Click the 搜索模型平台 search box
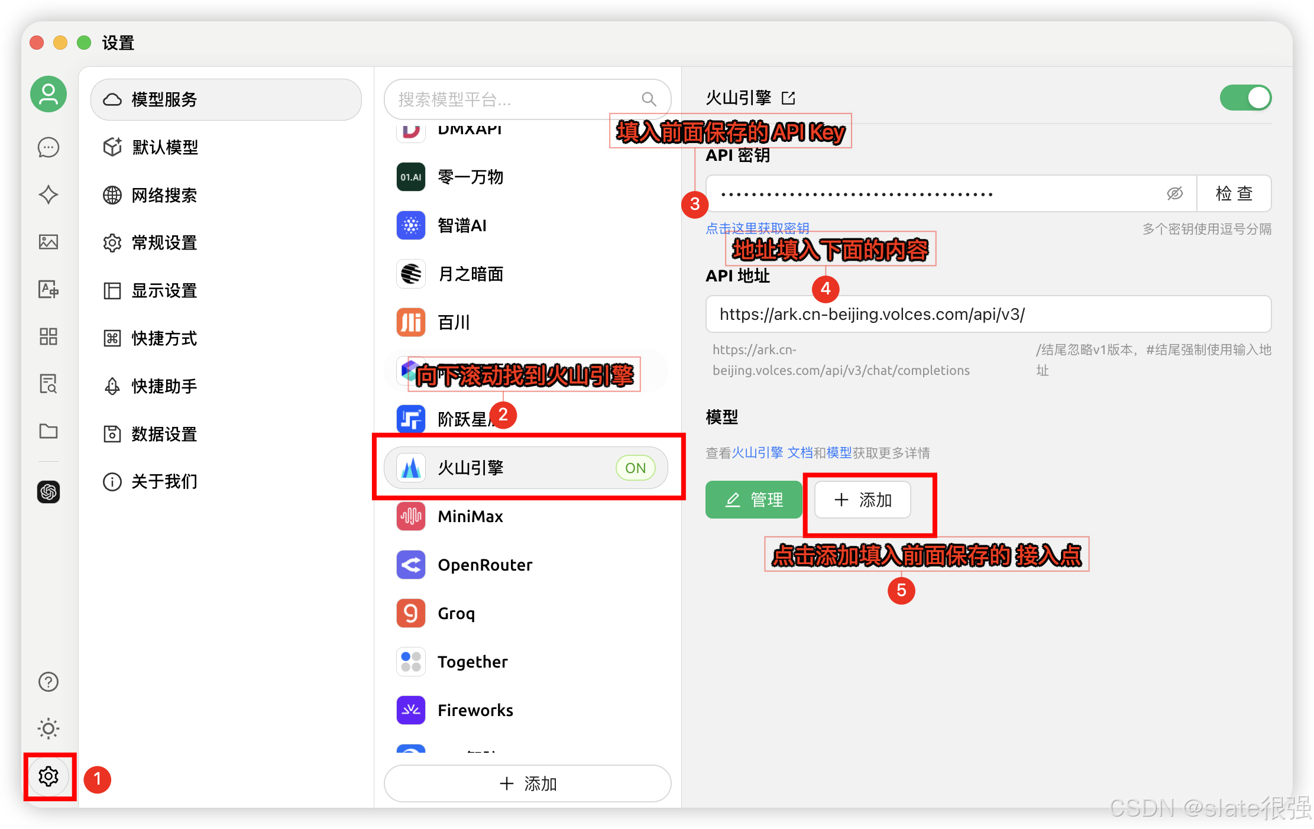This screenshot has height=829, width=1314. (x=514, y=99)
